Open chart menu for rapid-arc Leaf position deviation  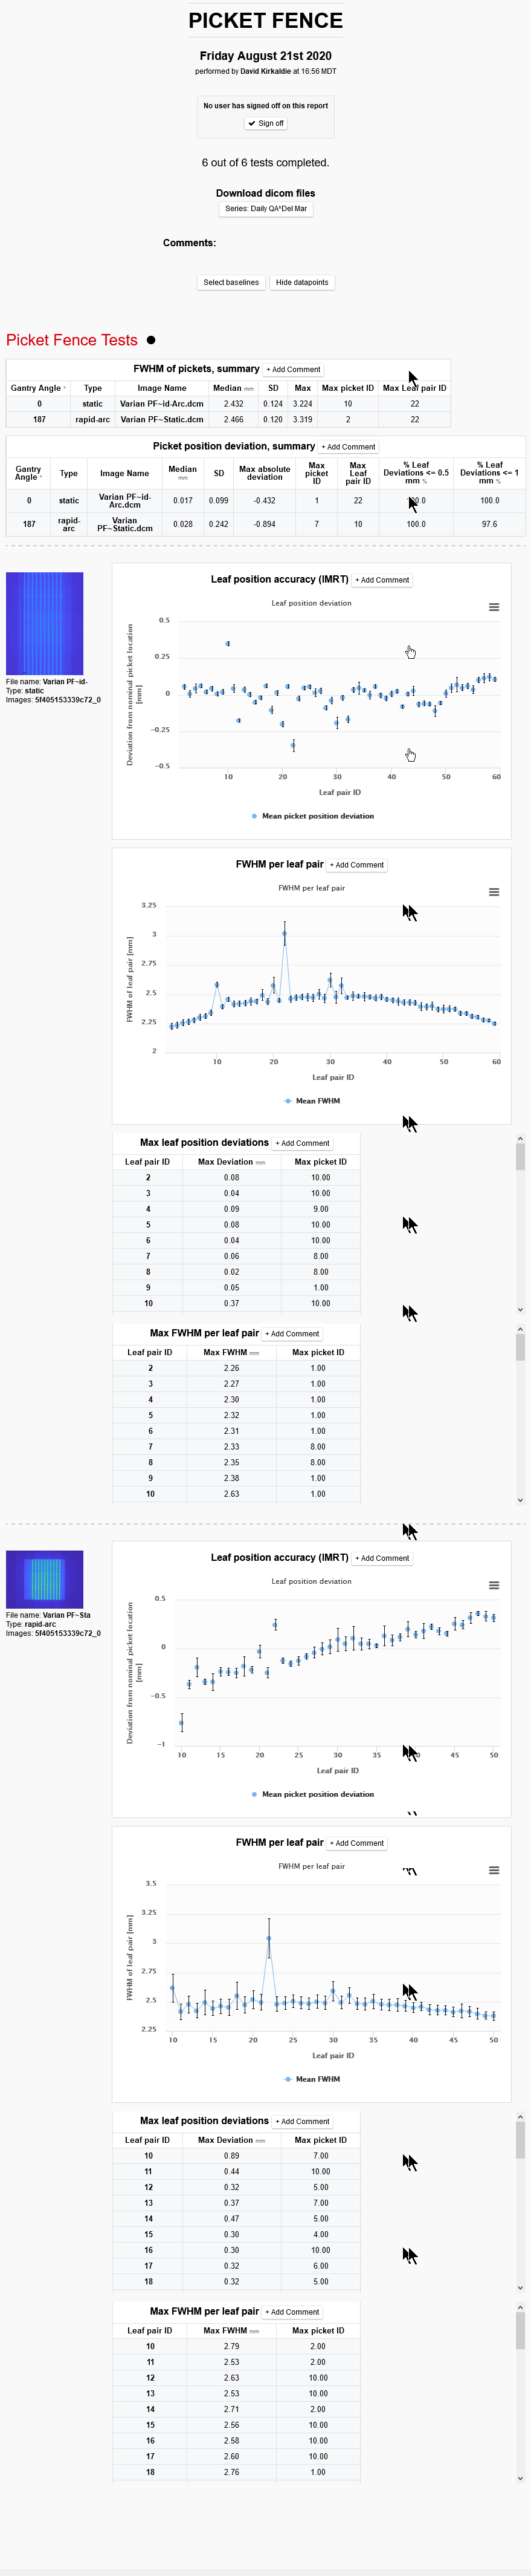pos(493,1585)
